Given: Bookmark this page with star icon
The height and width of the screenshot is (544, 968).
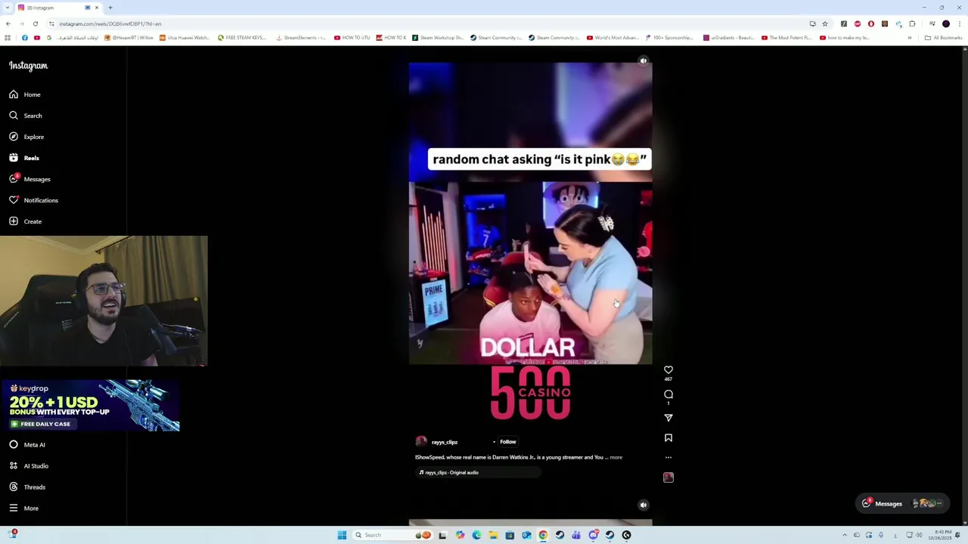Looking at the screenshot, I should pos(825,23).
